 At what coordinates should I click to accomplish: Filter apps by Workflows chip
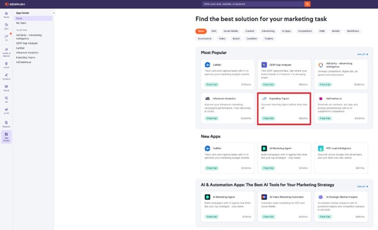tap(353, 31)
